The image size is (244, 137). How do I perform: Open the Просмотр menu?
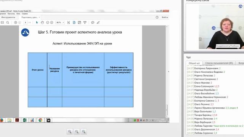[11, 14]
